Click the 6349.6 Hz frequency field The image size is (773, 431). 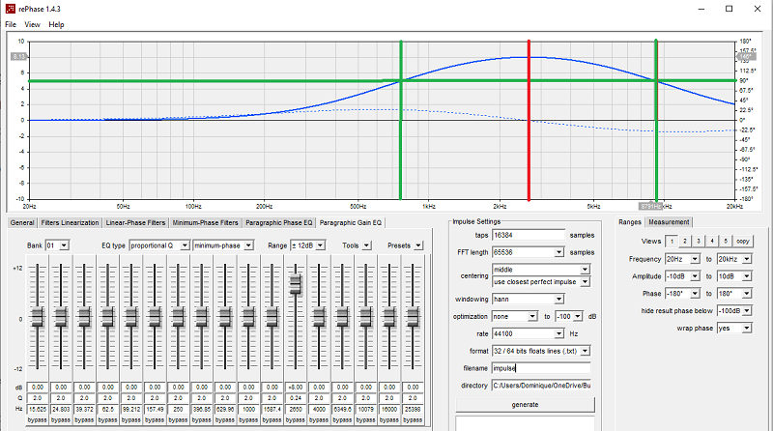[342, 409]
